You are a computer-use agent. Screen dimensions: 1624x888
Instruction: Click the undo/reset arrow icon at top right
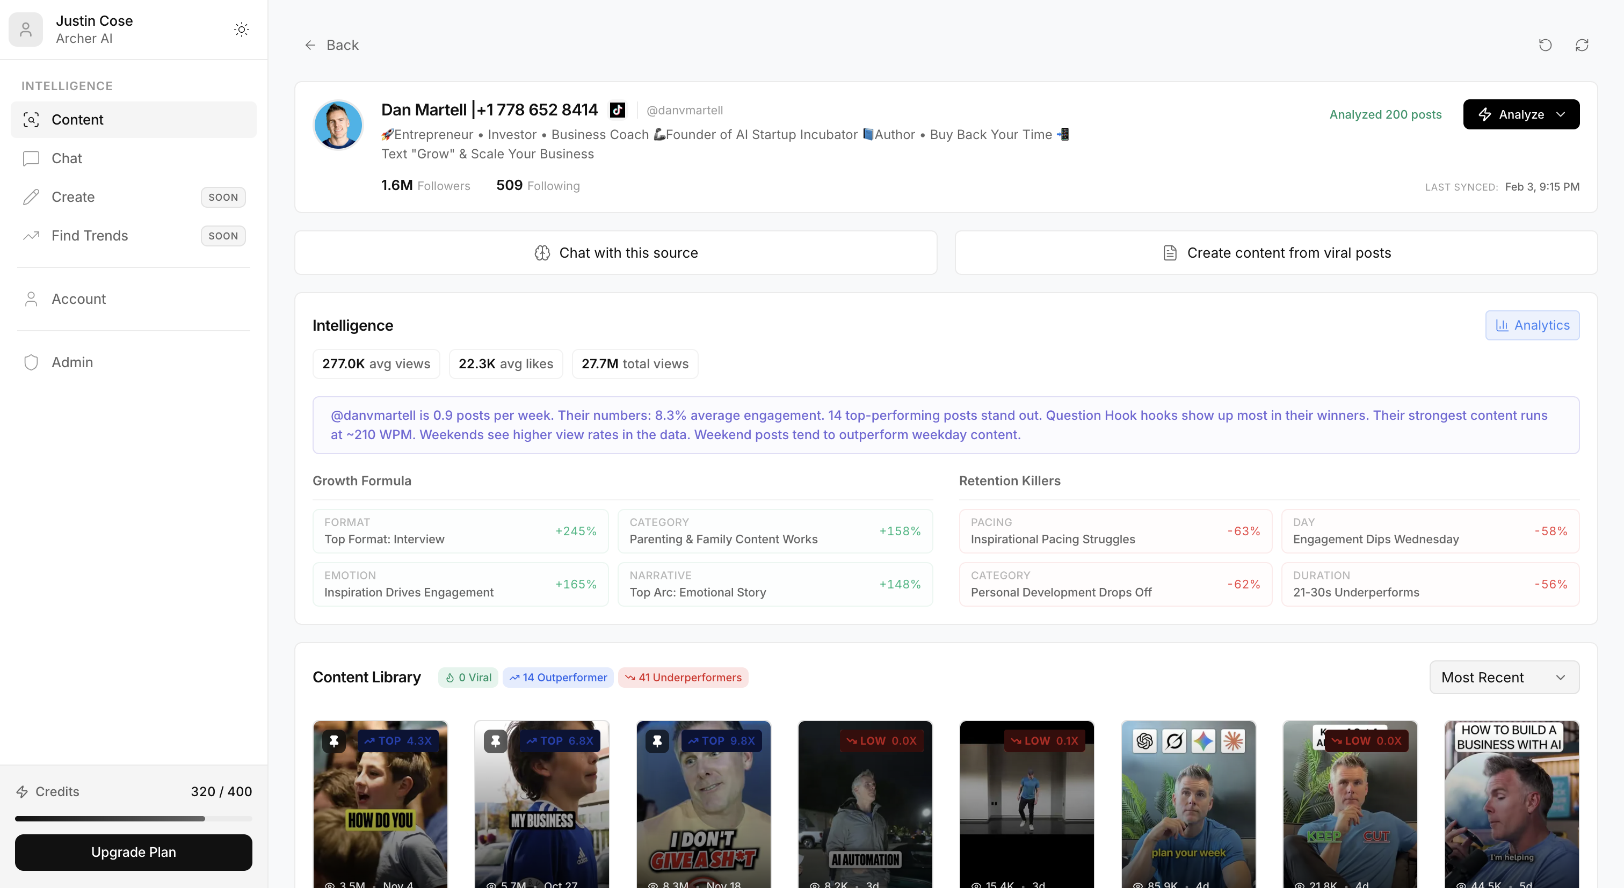pyautogui.click(x=1545, y=45)
